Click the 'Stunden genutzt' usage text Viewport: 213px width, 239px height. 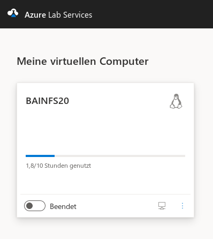(67, 166)
